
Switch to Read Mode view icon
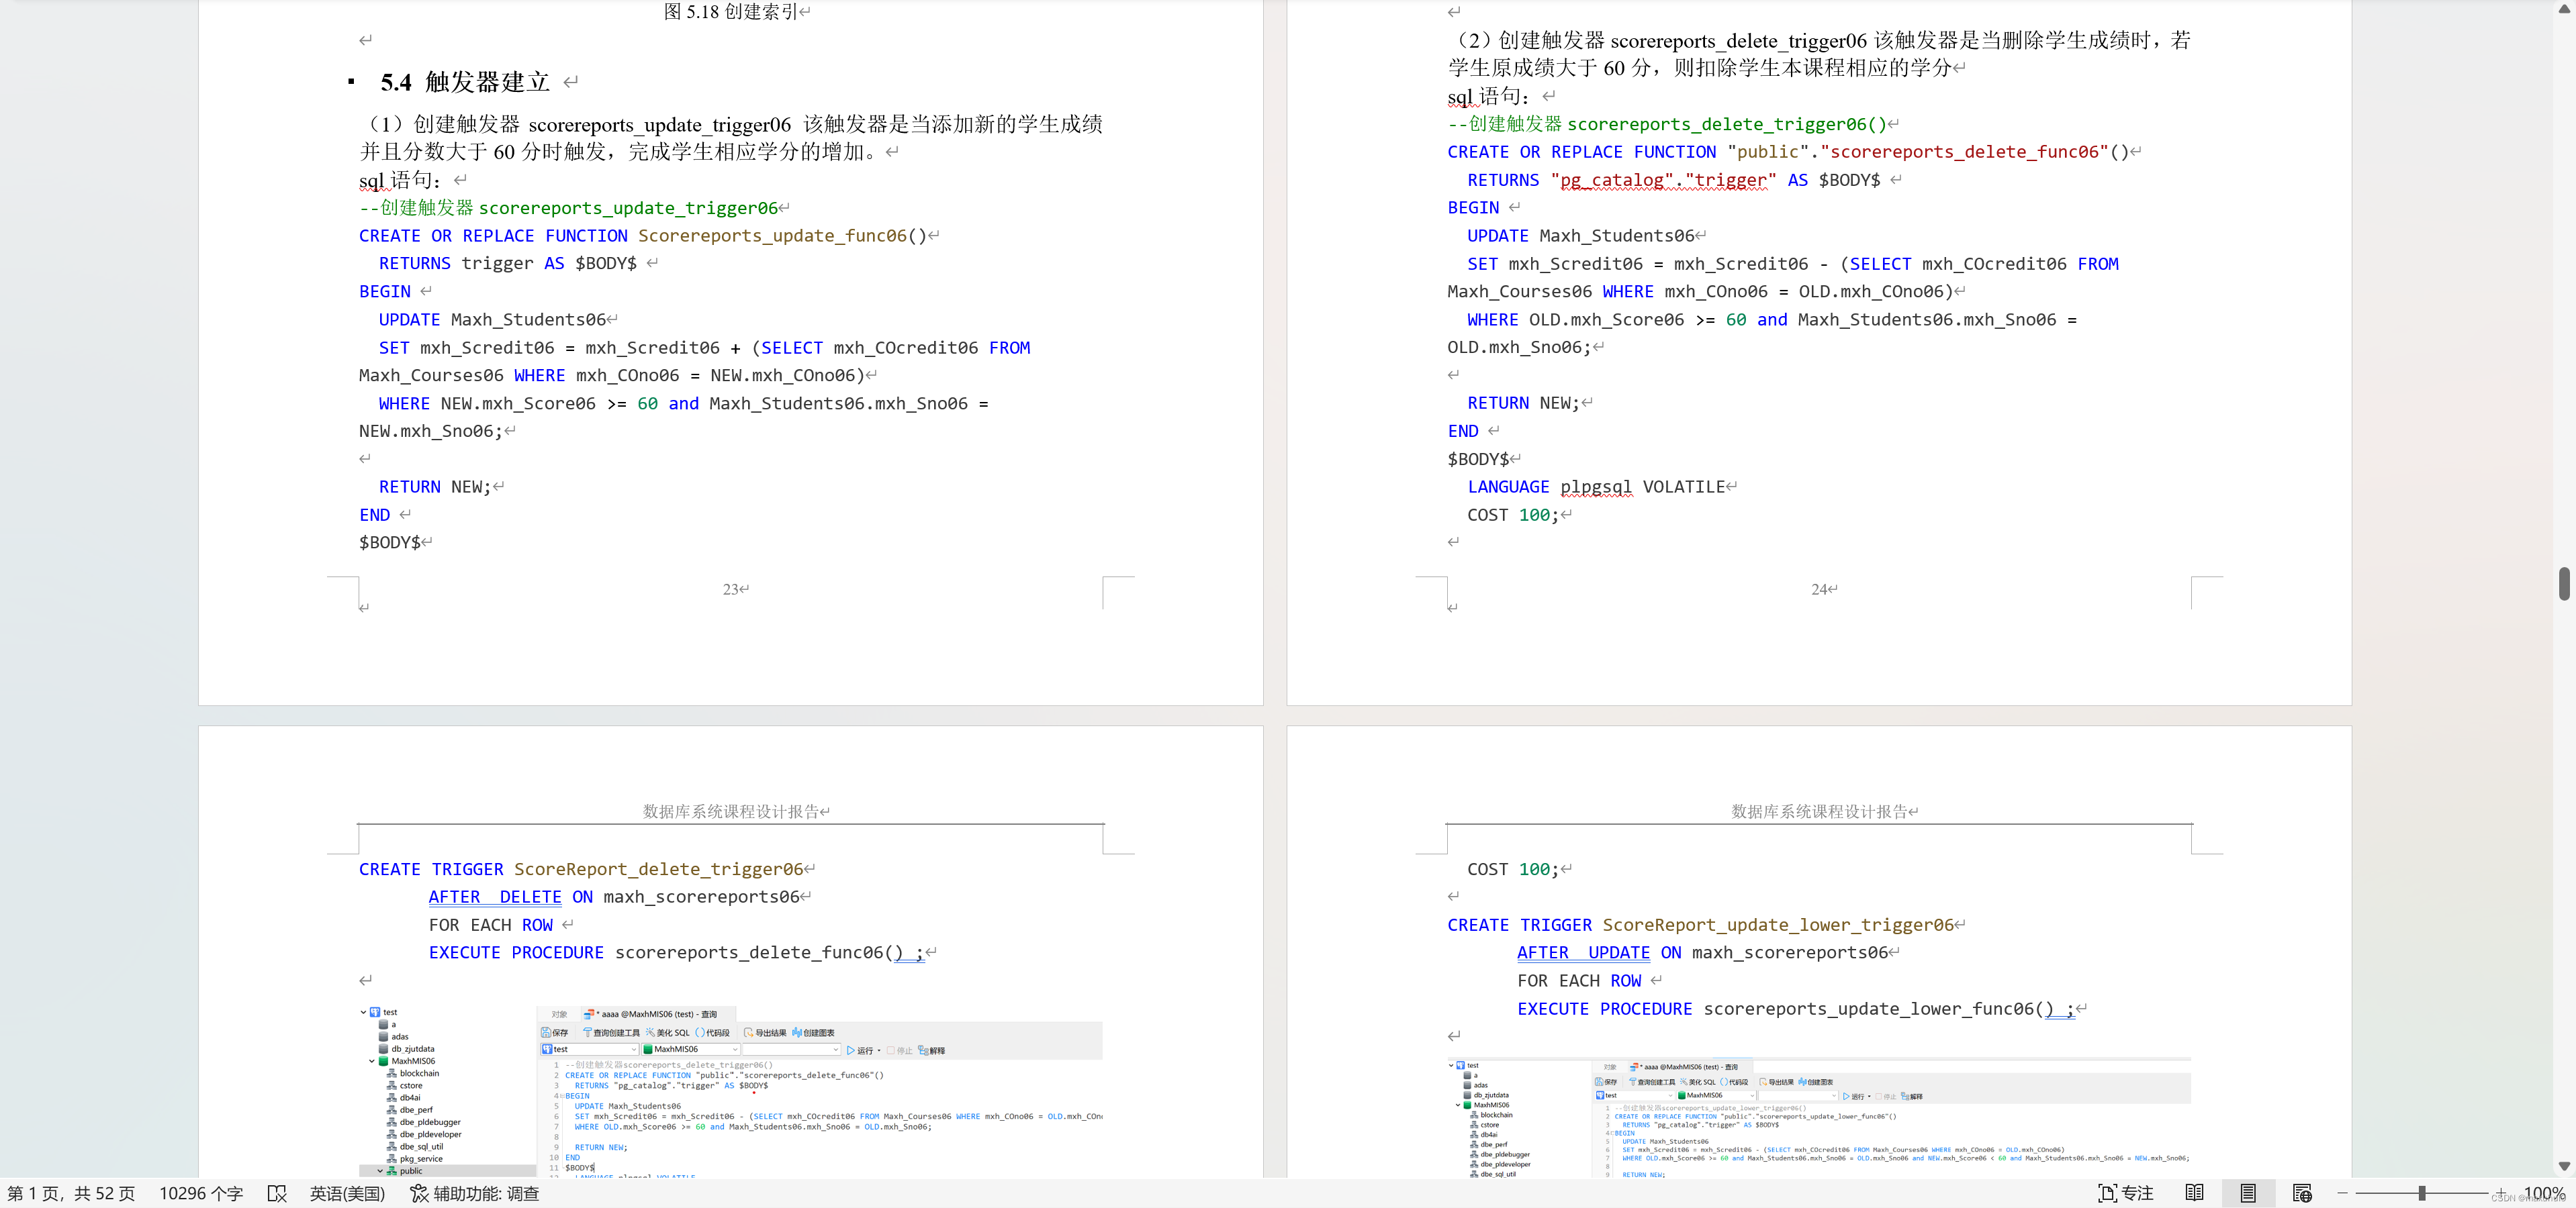pyautogui.click(x=2194, y=1193)
